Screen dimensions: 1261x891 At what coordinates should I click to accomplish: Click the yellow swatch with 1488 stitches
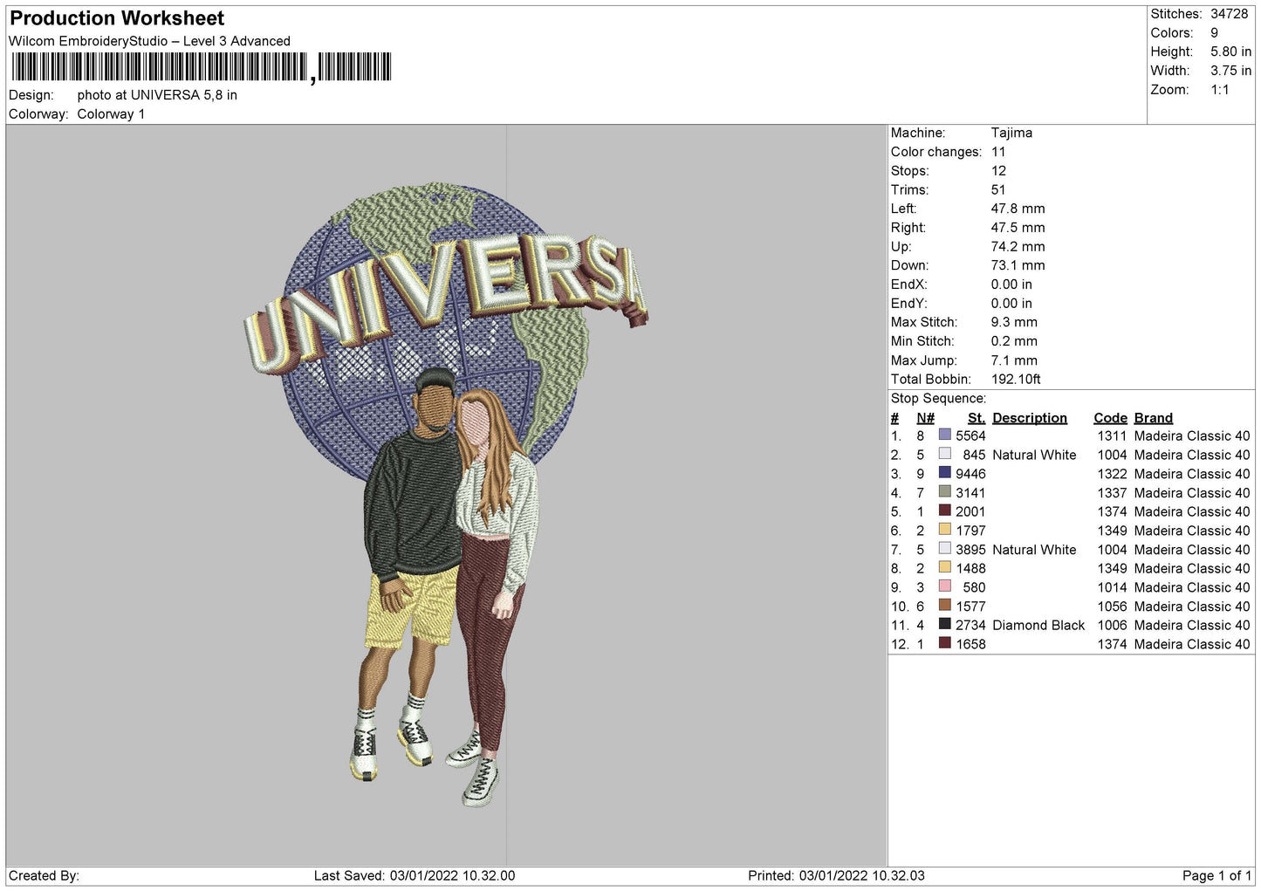(944, 567)
